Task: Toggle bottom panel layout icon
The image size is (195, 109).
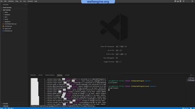Action: pos(178,1)
